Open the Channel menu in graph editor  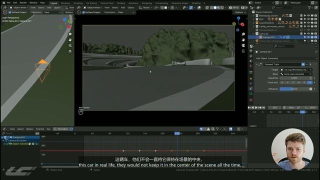(x=40, y=129)
